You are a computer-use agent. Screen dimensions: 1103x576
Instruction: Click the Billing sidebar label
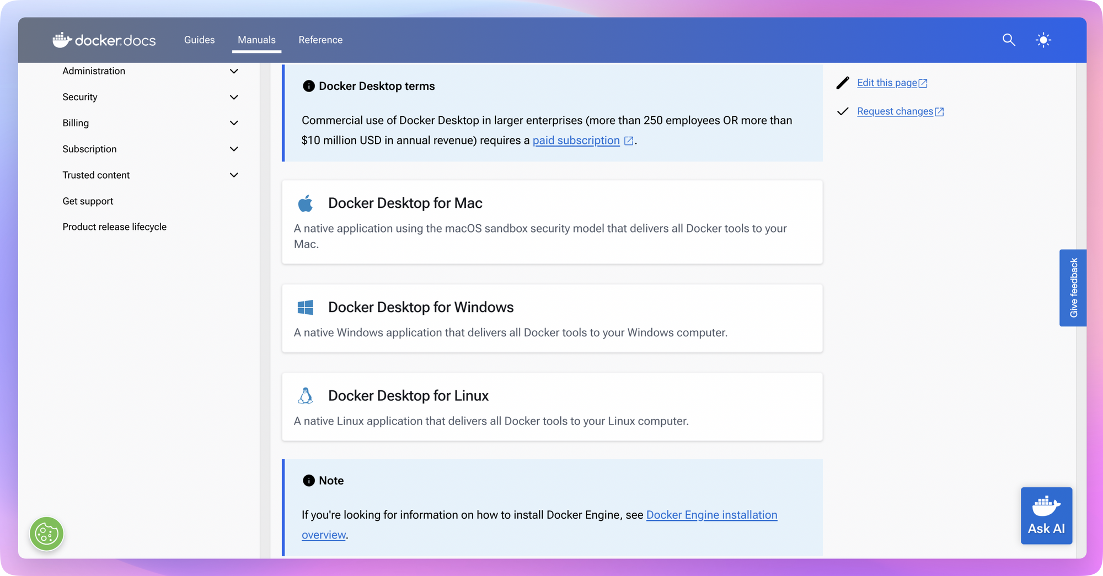pos(76,123)
